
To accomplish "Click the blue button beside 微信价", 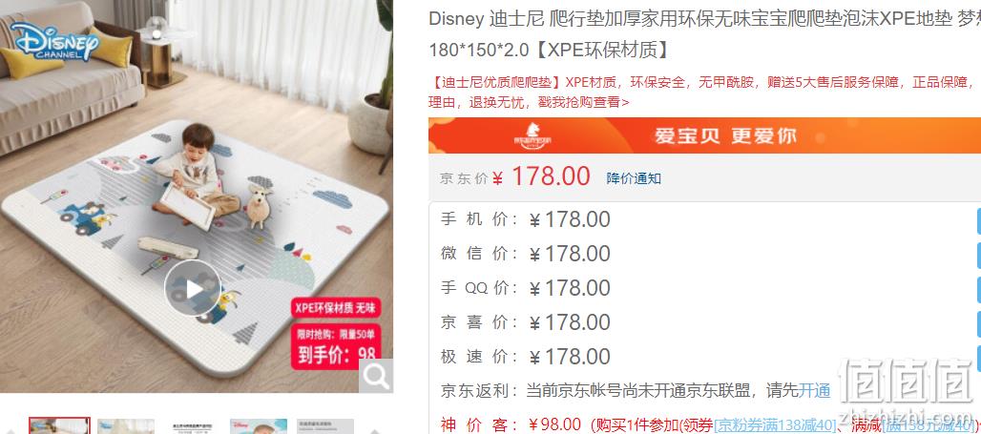I will coord(978,255).
